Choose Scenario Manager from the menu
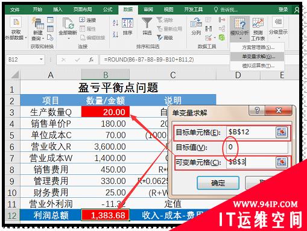This screenshot has height=231, width=307. click(258, 48)
